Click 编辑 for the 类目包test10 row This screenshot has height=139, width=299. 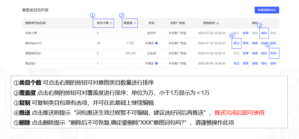(255, 43)
